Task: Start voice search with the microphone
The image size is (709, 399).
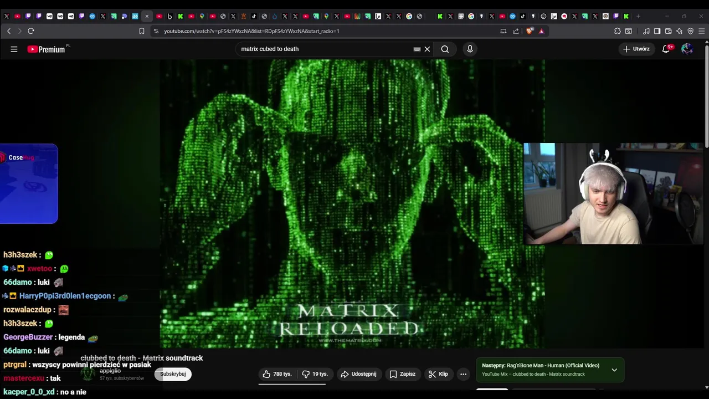Action: coord(470,49)
